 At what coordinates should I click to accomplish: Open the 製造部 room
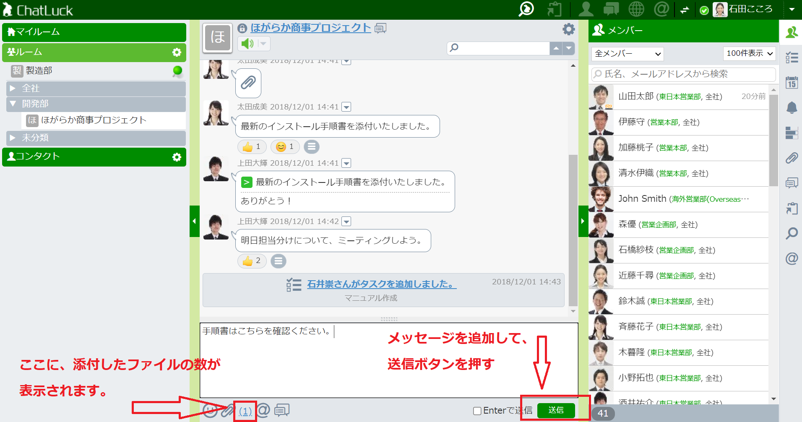tap(96, 71)
